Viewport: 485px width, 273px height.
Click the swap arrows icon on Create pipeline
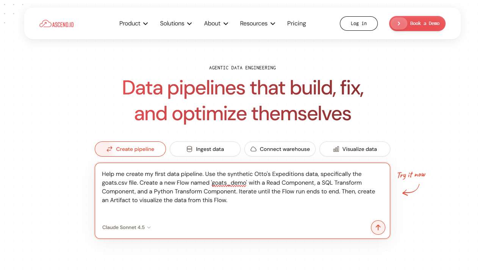[x=109, y=149]
